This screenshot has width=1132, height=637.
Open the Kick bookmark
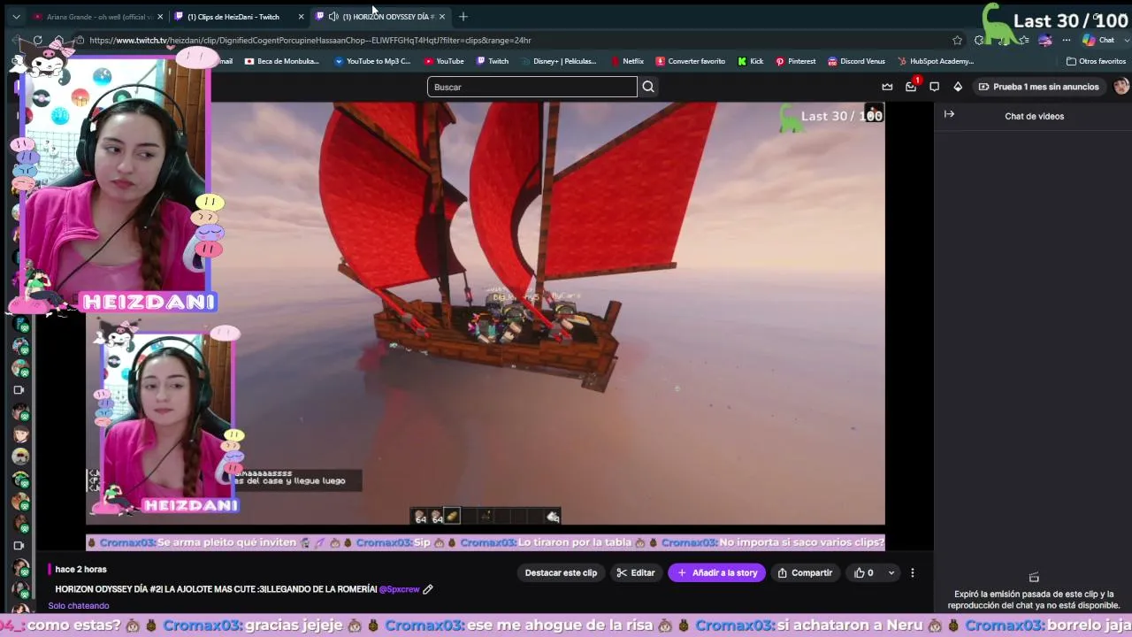click(751, 61)
